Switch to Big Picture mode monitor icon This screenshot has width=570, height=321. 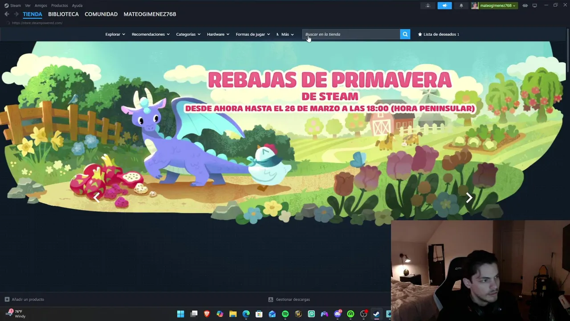coord(535,5)
